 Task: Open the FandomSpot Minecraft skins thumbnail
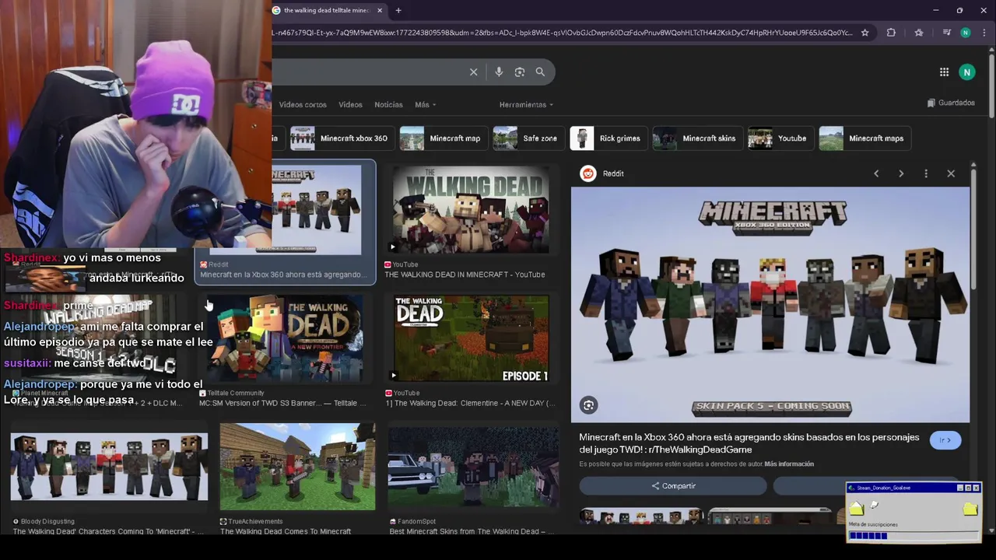[x=473, y=467]
